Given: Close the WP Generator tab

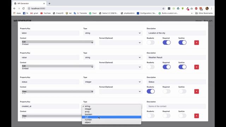Looking at the screenshot, I should click(44, 4).
